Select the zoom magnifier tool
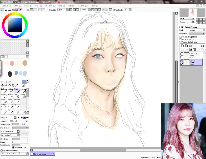 (x=6, y=85)
